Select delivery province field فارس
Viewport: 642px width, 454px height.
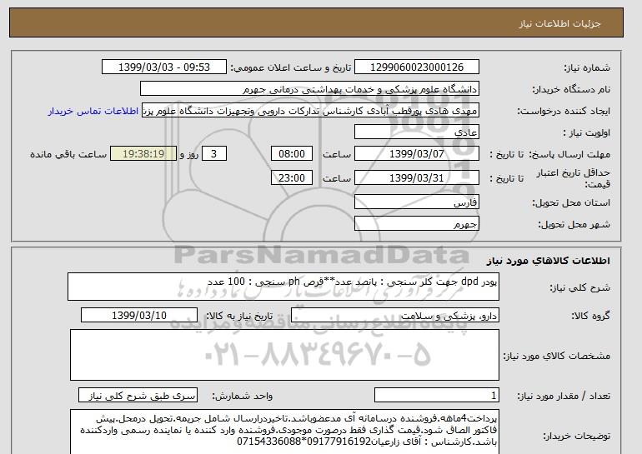point(416,202)
